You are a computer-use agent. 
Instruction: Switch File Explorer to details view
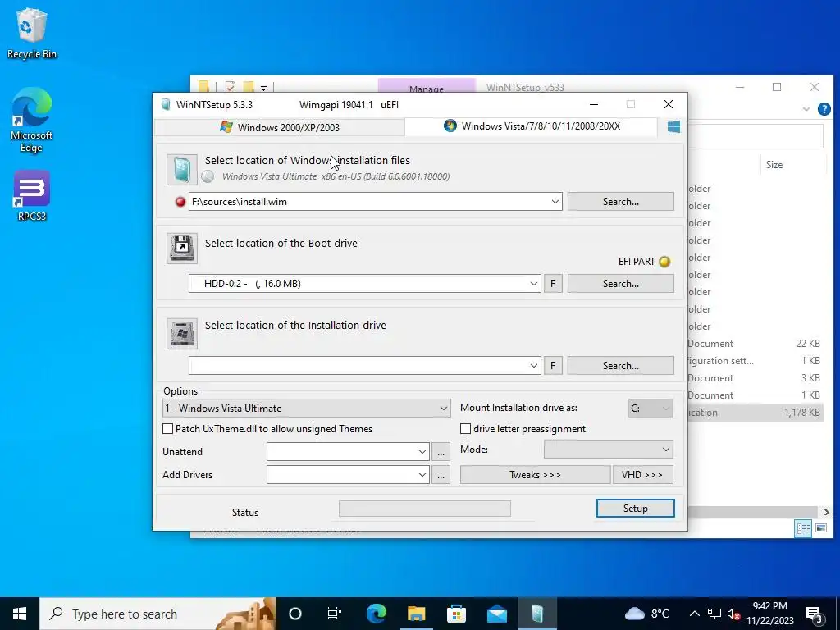pos(803,528)
